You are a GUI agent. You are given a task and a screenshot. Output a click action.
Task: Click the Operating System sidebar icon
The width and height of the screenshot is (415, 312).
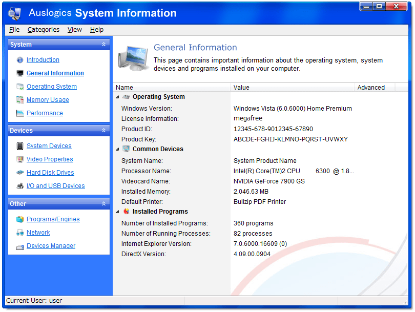tap(20, 87)
